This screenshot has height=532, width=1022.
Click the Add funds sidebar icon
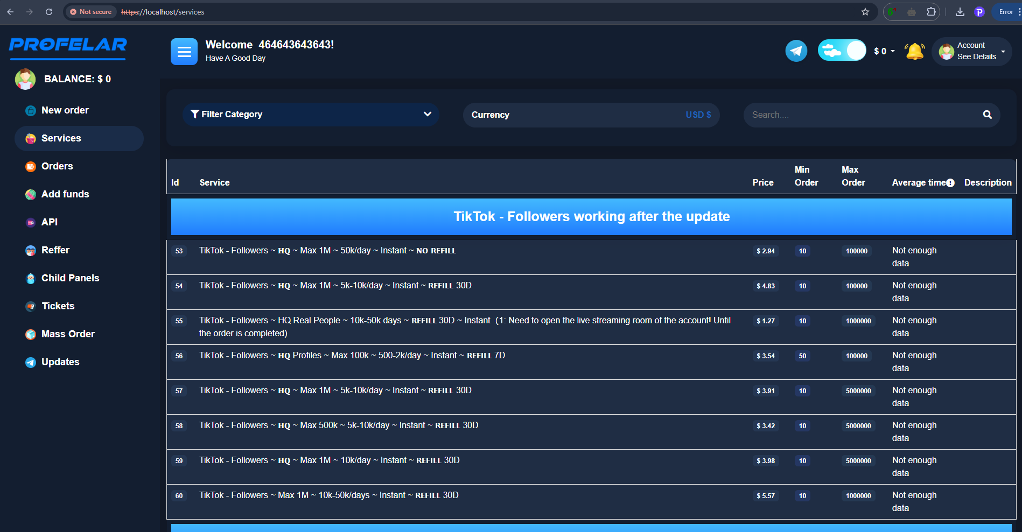tap(31, 195)
